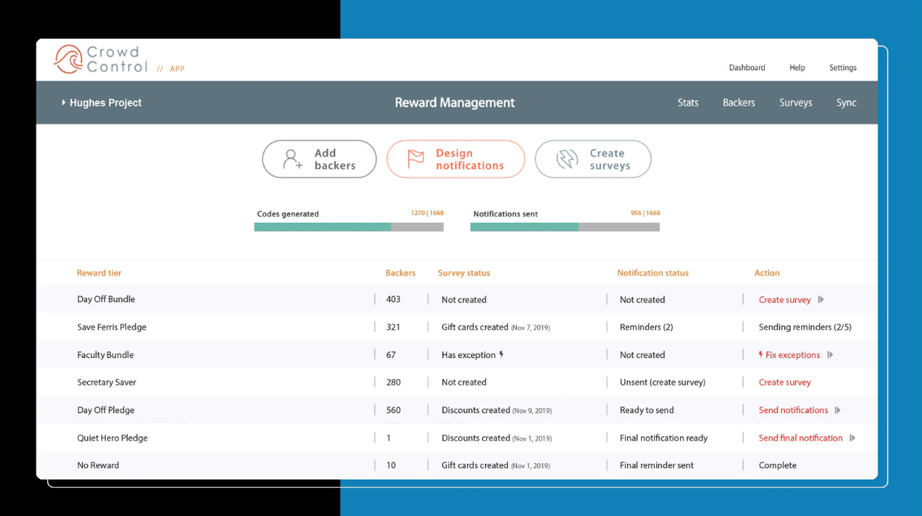922x516 pixels.
Task: Click the Crowd Control wave logo
Action: click(69, 59)
